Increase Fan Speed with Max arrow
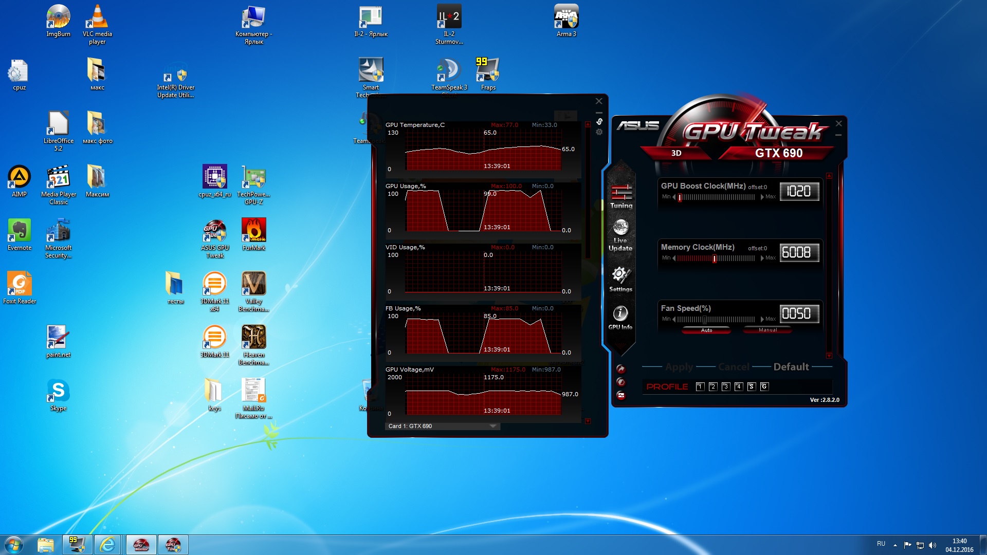 coord(762,319)
